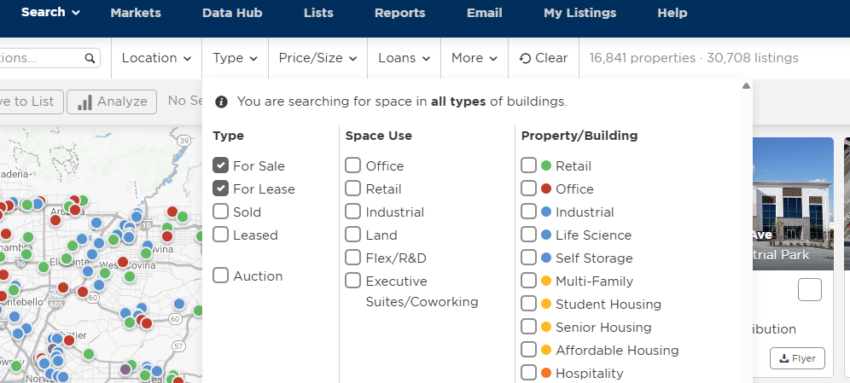Check Retail under Space Use

353,189
